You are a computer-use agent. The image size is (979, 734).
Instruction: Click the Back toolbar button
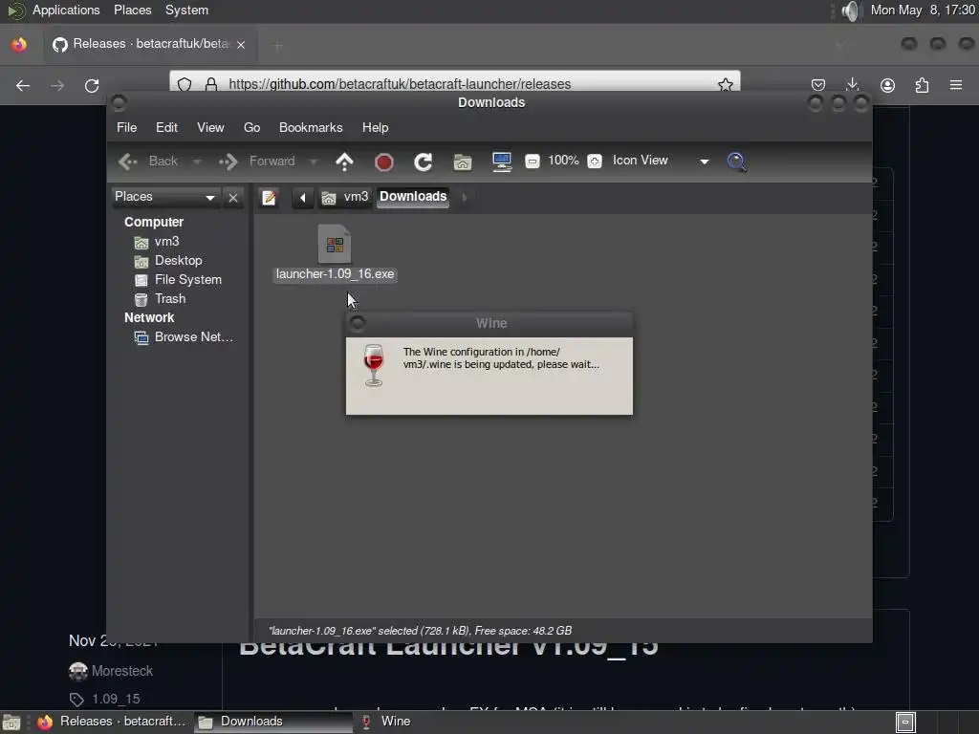point(148,162)
